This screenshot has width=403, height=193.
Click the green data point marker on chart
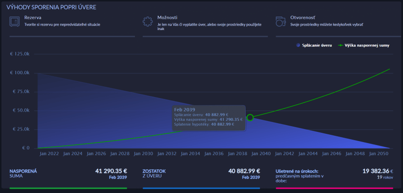(x=250, y=117)
